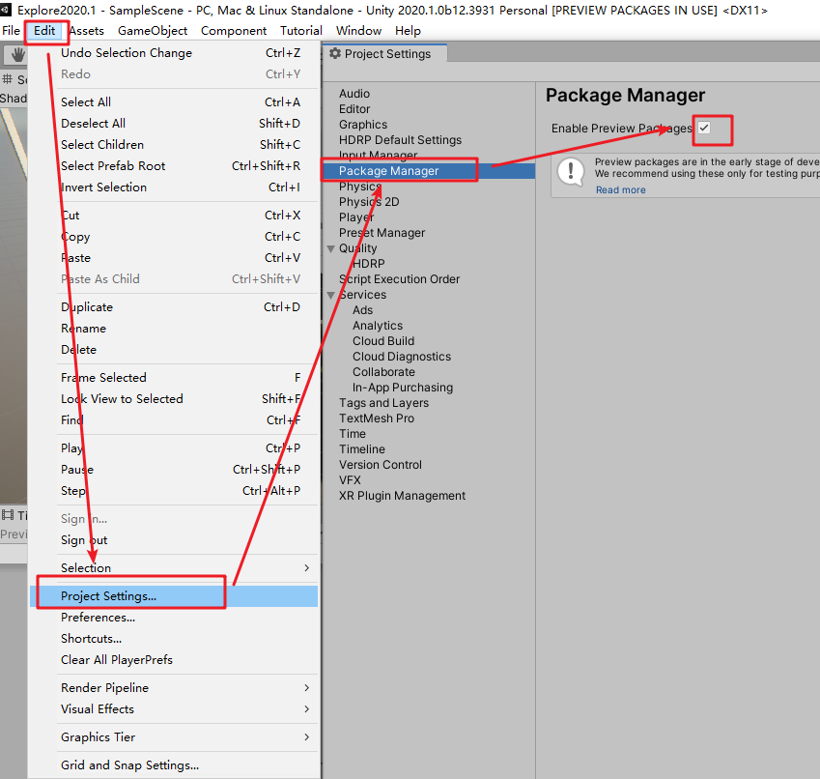Uncheck Enable Preview Packages checkbox
820x779 pixels.
(704, 128)
